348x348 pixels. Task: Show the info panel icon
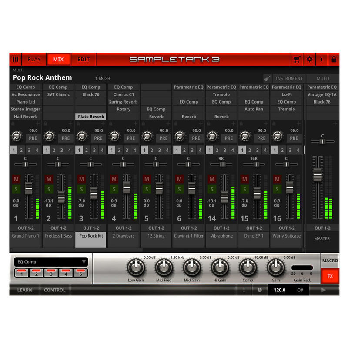click(321, 59)
